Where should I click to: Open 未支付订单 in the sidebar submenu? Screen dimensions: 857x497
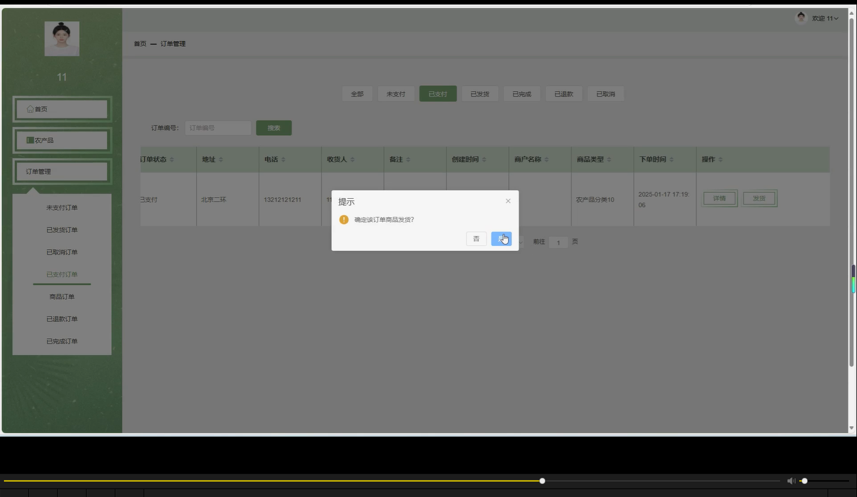[62, 208]
